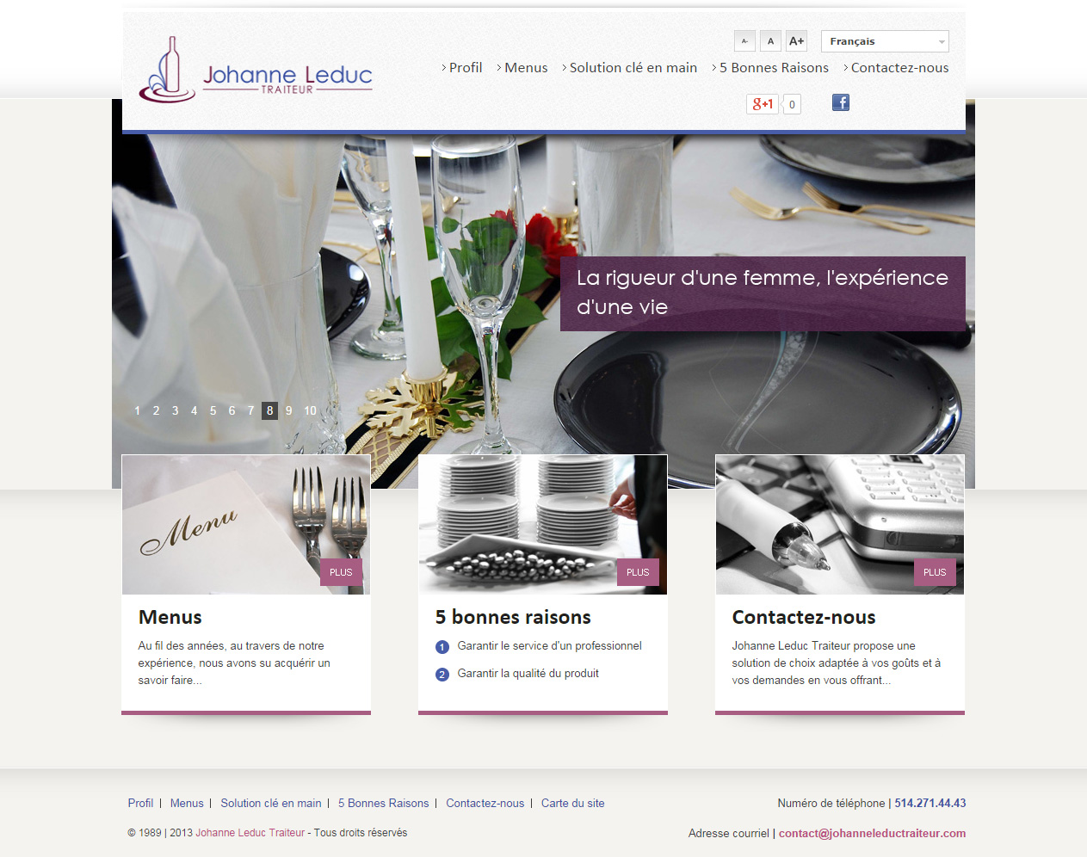
Task: Click the number 2 bullet for Garantir la qualité
Action: point(442,675)
